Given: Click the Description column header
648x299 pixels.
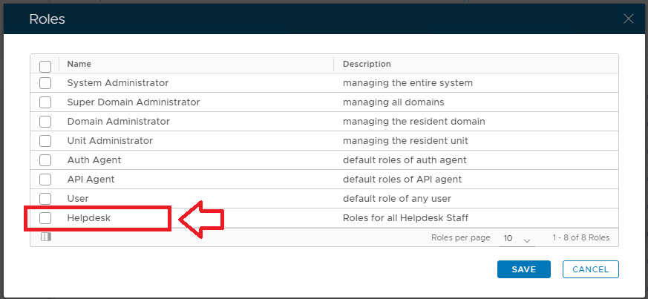Looking at the screenshot, I should tap(367, 65).
